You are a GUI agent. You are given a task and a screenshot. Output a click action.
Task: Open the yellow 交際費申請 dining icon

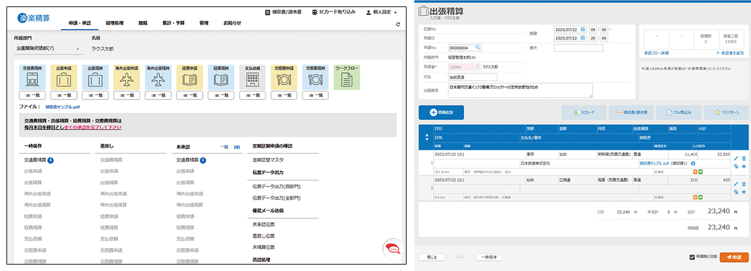284,79
